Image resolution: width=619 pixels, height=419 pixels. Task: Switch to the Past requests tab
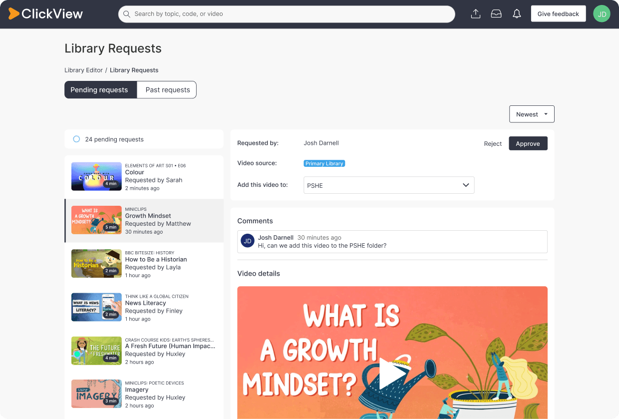point(167,90)
